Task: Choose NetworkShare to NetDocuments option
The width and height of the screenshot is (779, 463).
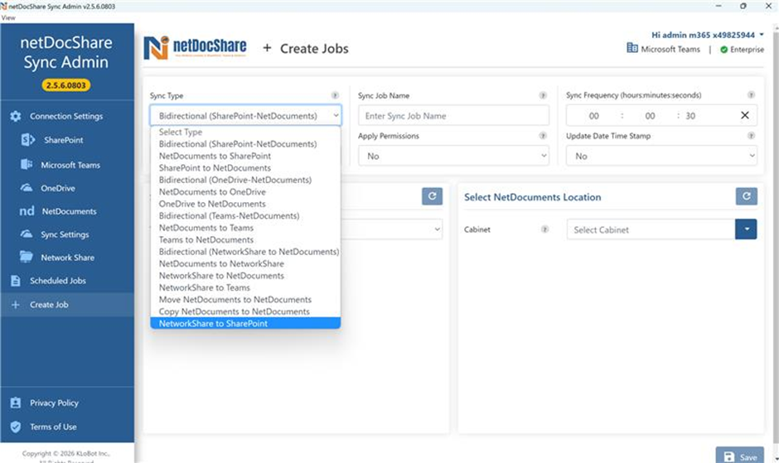Action: [245, 276]
